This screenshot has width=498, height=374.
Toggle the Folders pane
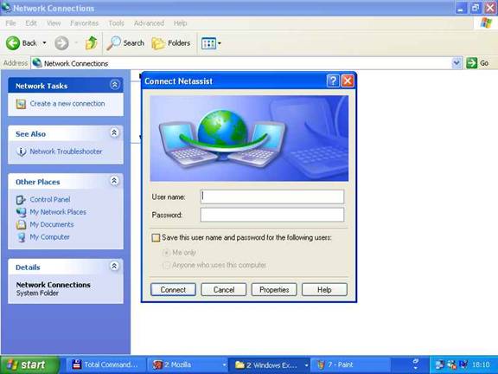(x=171, y=43)
